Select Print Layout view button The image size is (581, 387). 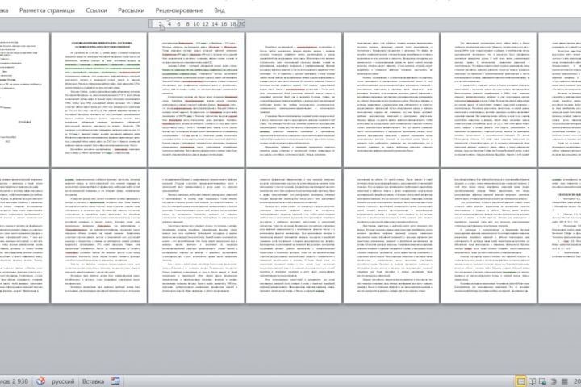[x=521, y=381]
